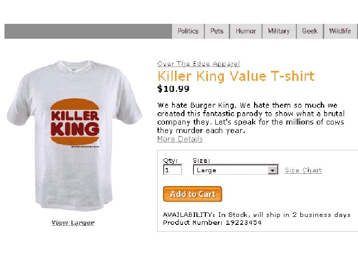Select the Military category tab
Viewport: 358px width, 268px height.
tap(279, 31)
